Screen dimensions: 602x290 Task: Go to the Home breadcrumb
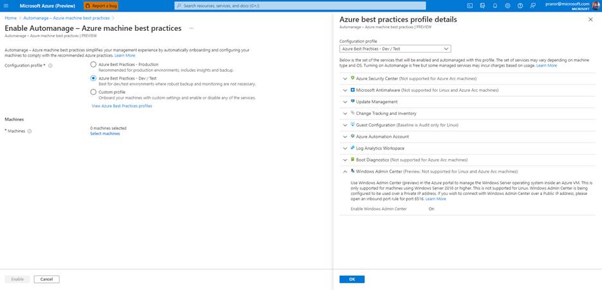(x=10, y=18)
